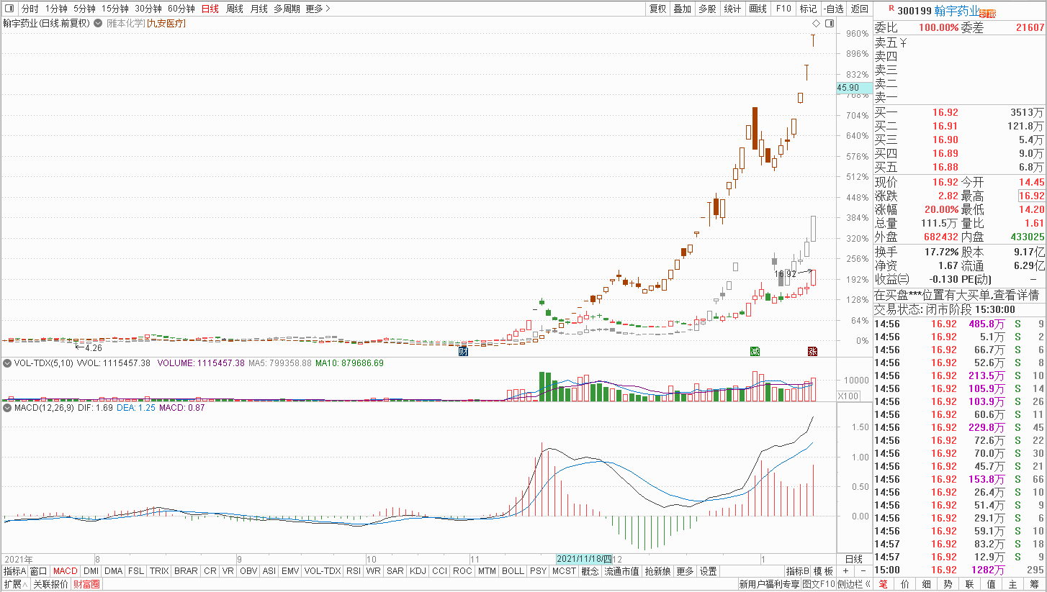
Task: Select the 15分钟 period
Action: click(x=114, y=9)
